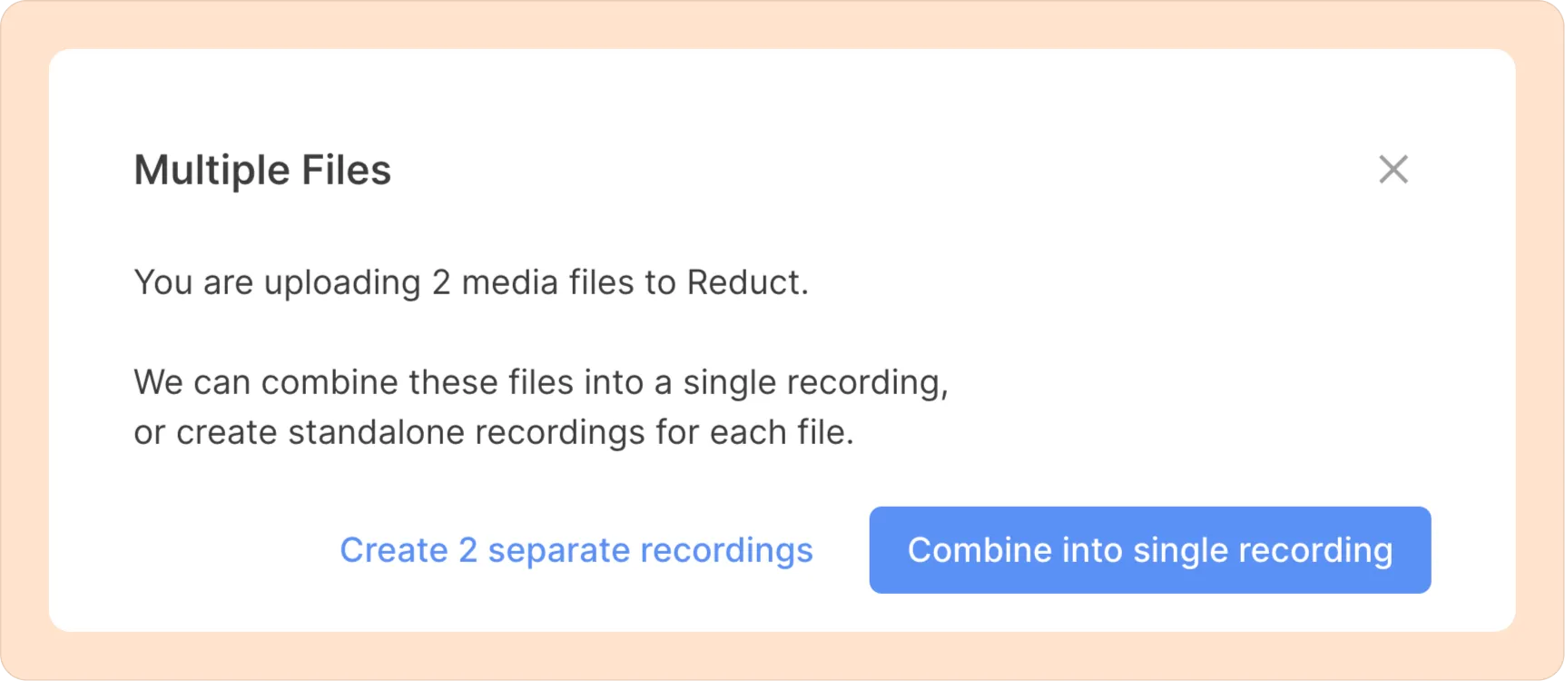Click the 'uploading 2 media files' sentence
This screenshot has width=1565, height=681.
[x=471, y=282]
